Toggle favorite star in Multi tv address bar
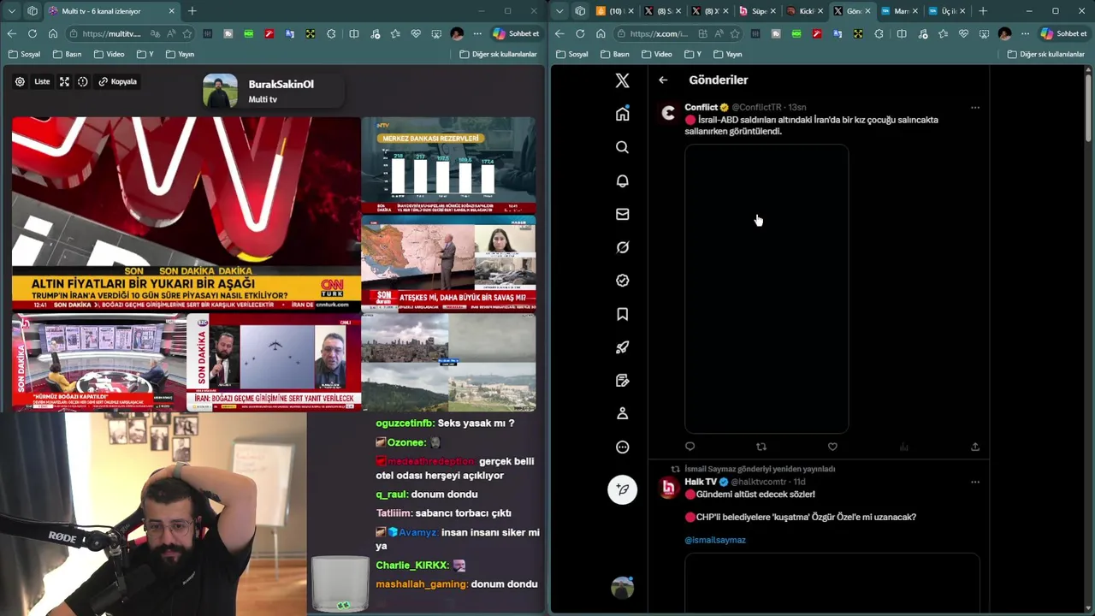 (187, 33)
